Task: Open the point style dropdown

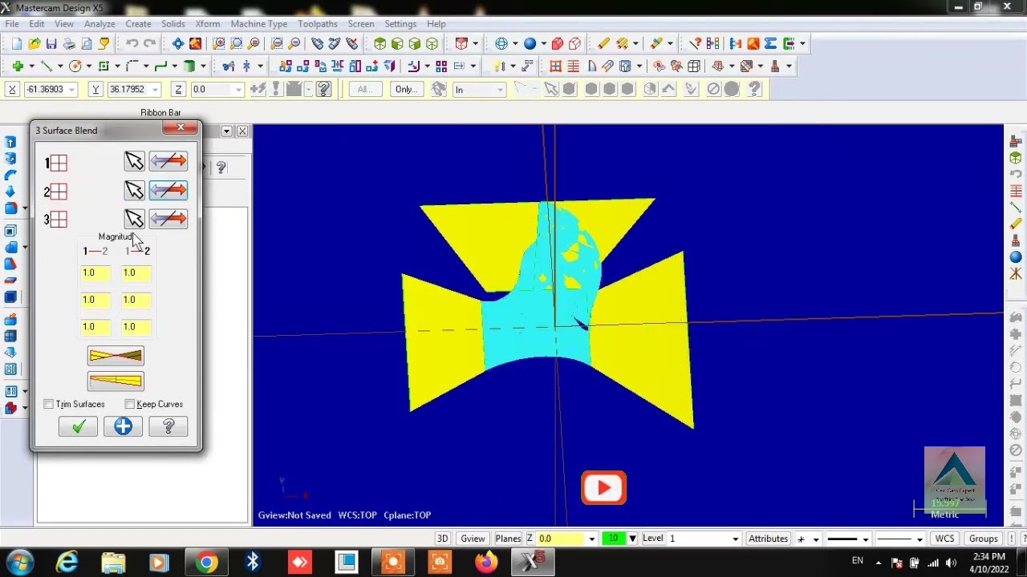Action: (816, 539)
